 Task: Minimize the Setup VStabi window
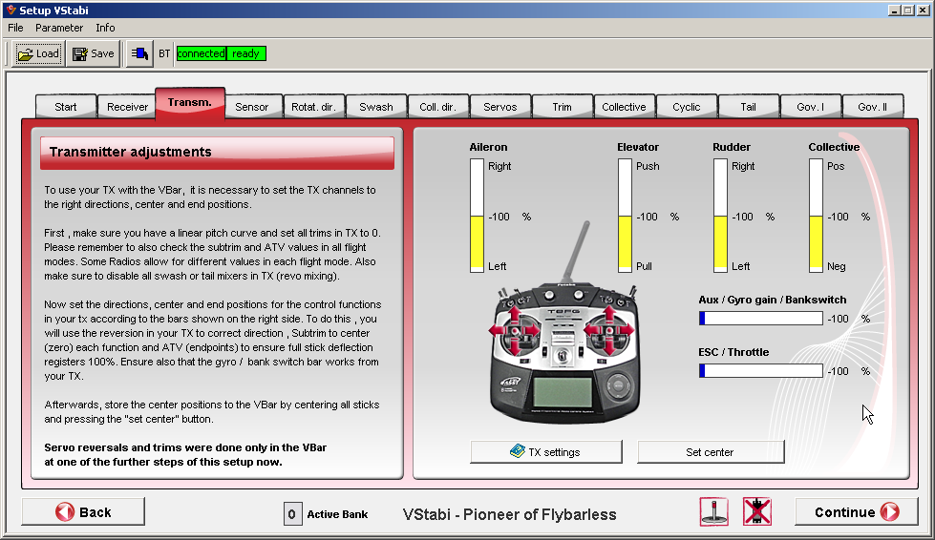[895, 10]
